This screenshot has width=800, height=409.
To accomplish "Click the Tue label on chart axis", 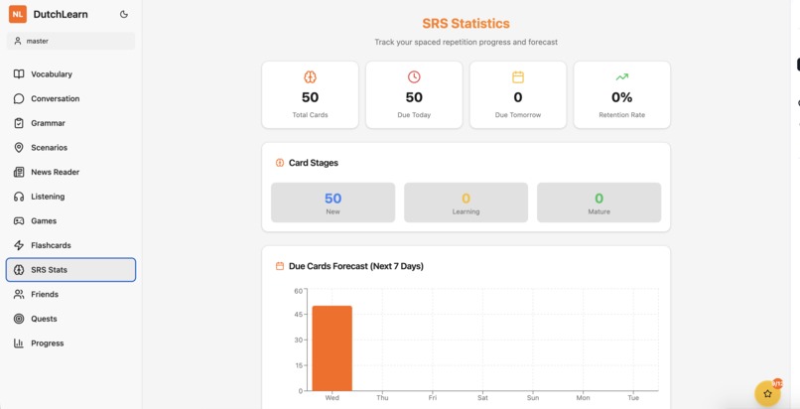I will 633,398.
